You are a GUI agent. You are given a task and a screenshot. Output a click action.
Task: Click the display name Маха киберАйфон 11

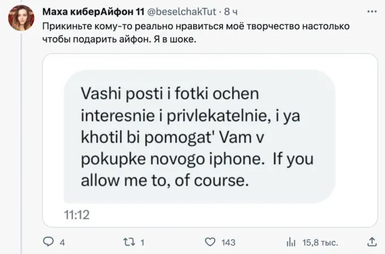(92, 11)
